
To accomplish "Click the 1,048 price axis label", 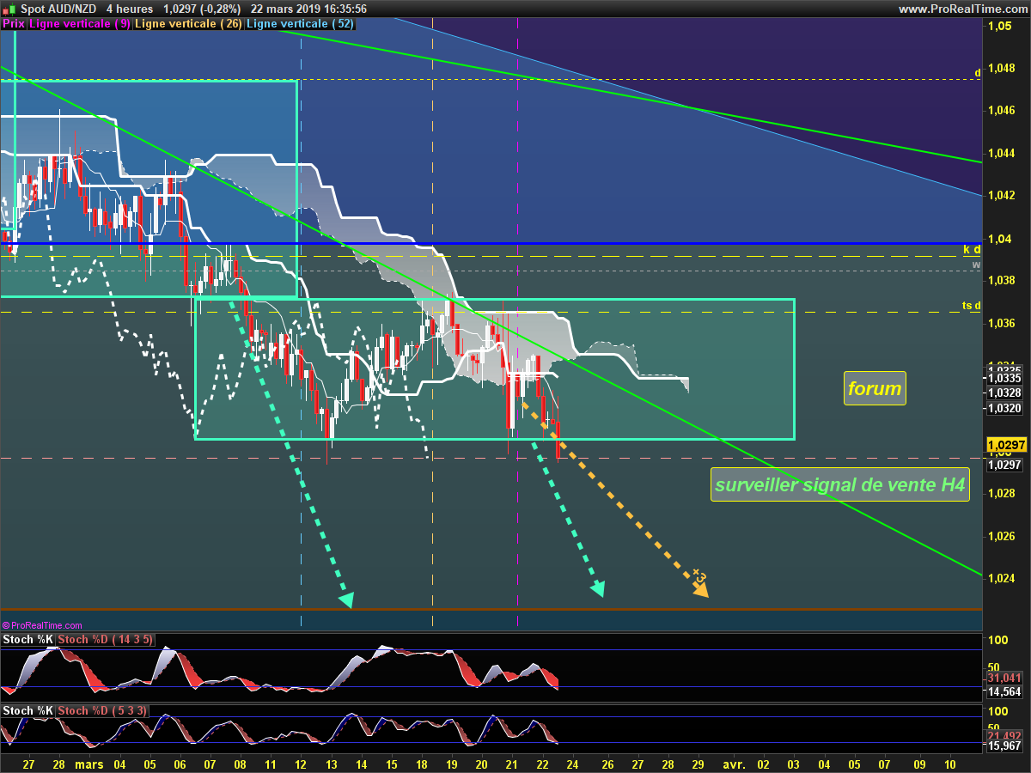I will tap(1002, 69).
